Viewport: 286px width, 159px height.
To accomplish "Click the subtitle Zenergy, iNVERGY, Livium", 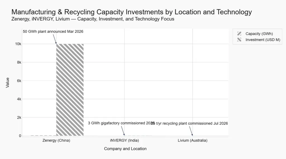I will 93,19.
